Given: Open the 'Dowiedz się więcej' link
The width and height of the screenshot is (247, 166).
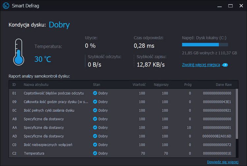Looking at the screenshot, I should (x=222, y=162).
